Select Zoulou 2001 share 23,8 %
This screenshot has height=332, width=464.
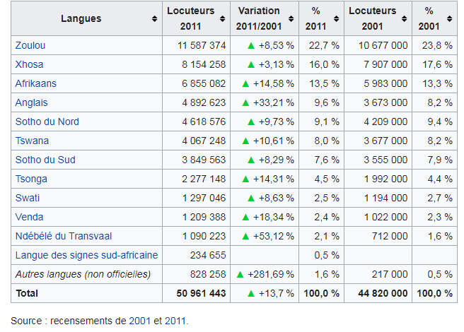(437, 45)
